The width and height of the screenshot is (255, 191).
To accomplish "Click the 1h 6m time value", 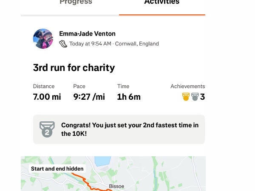I will (x=129, y=97).
